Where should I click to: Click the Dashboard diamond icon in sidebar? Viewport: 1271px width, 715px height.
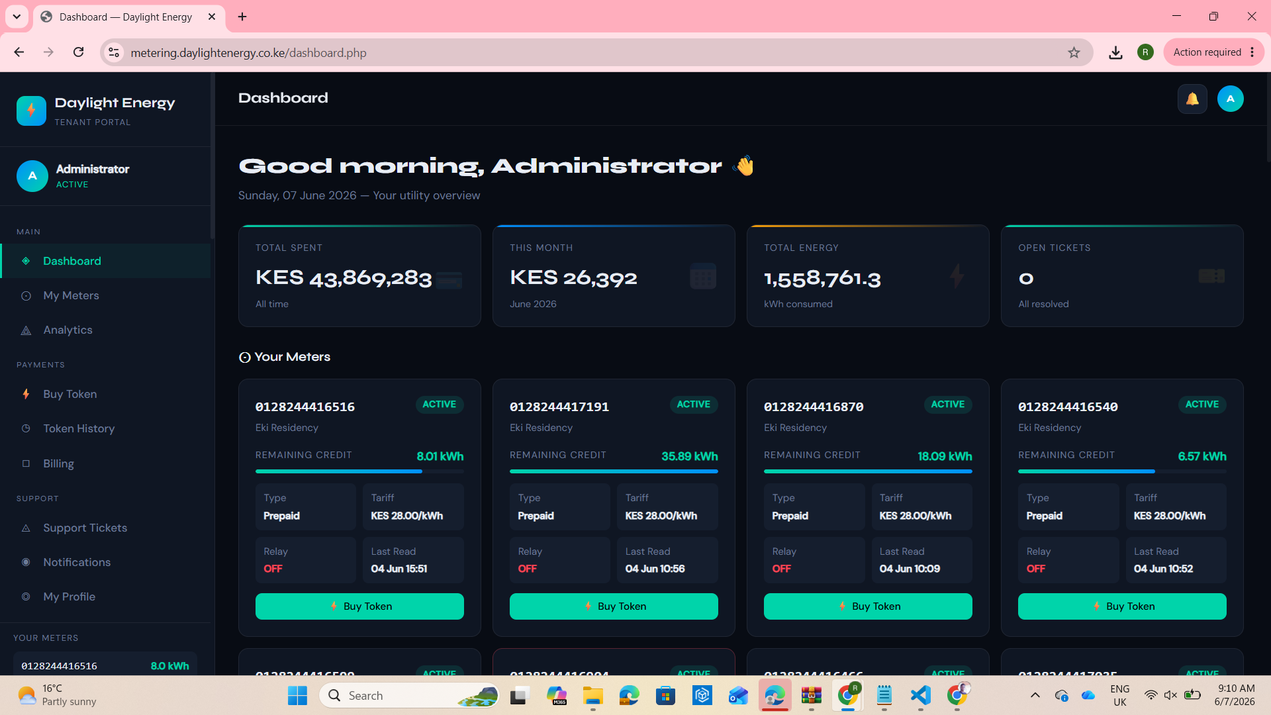[26, 261]
